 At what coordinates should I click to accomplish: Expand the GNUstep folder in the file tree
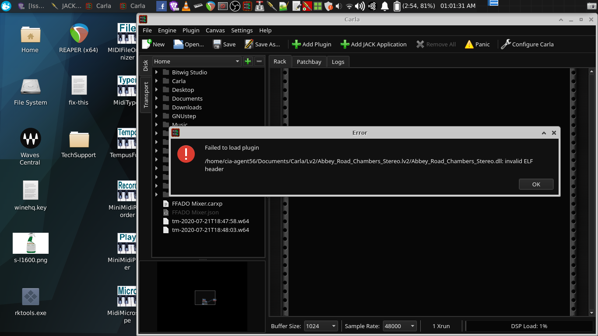(x=156, y=116)
